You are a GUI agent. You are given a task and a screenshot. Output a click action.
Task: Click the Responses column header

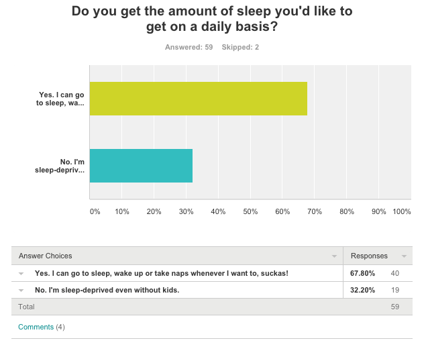pos(369,256)
